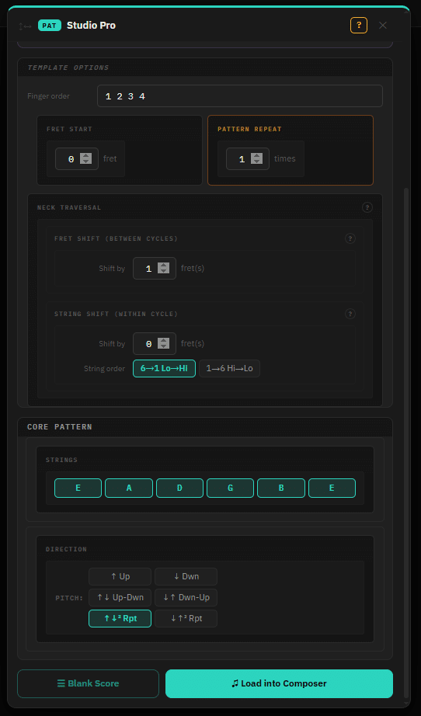Adjust the Fret Start spinner arrows
421x716 pixels.
pos(86,159)
